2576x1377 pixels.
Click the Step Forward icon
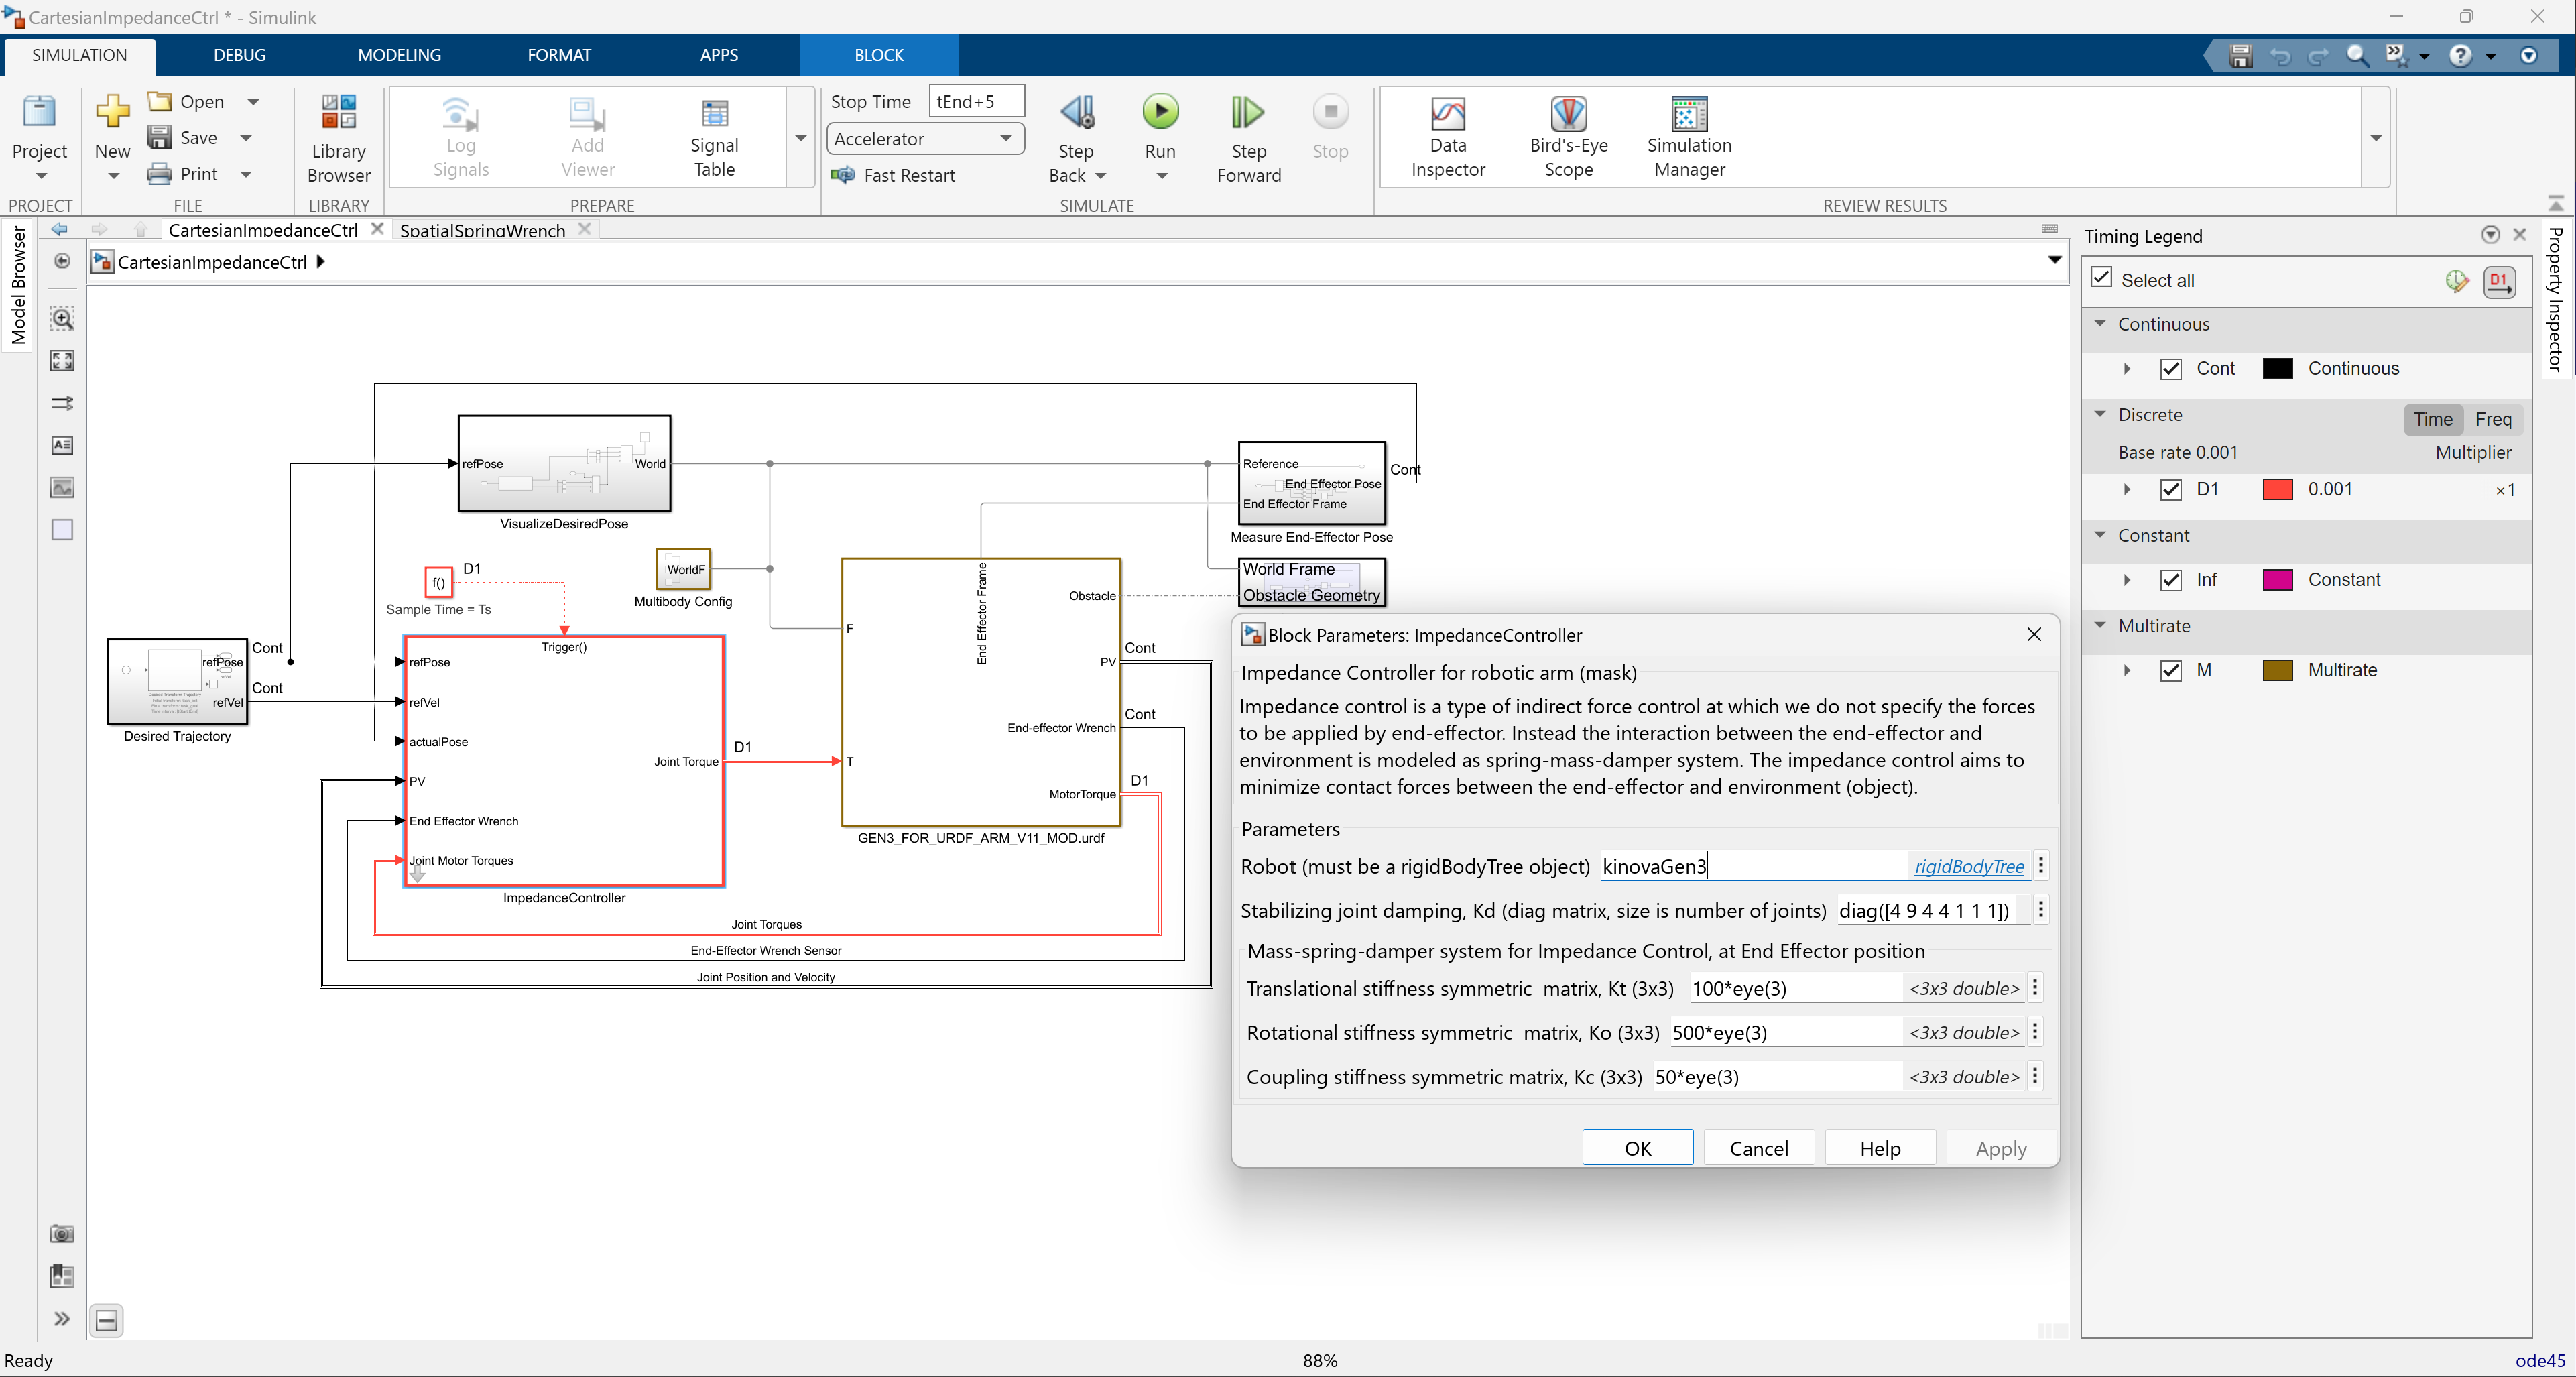pyautogui.click(x=1247, y=113)
